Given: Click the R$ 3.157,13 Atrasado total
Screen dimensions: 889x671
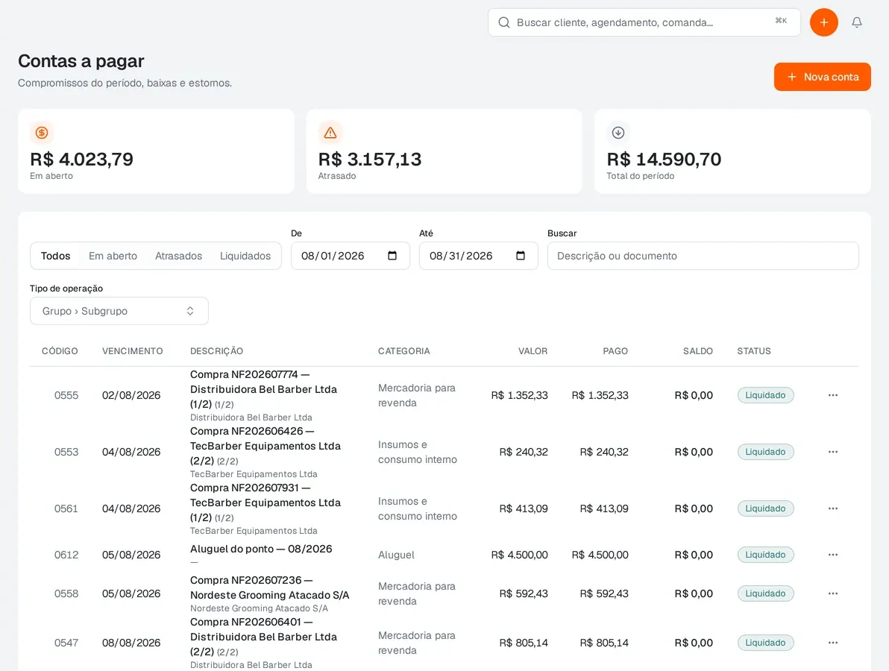Looking at the screenshot, I should [370, 160].
